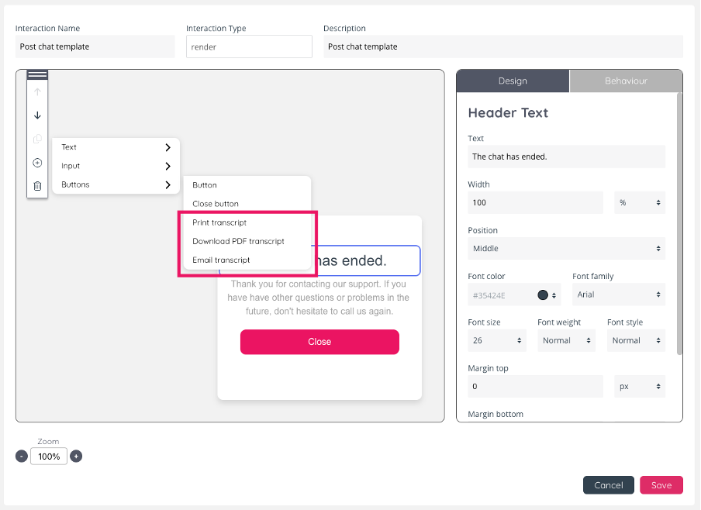Open the font color swatch picker
Viewport: 701px width, 510px height.
[544, 295]
